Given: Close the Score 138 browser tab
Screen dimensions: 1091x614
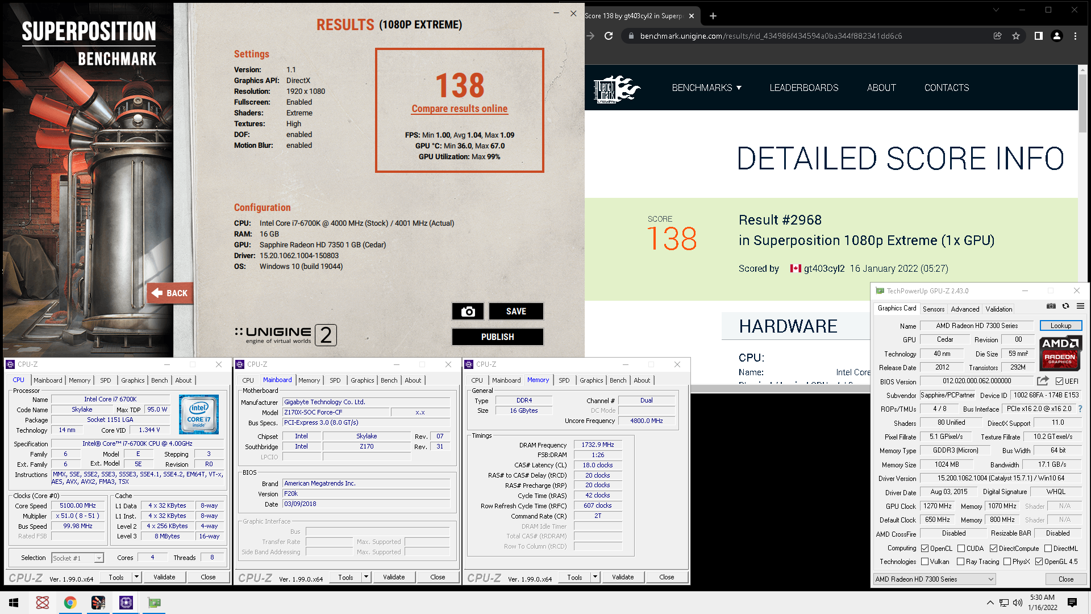Looking at the screenshot, I should [692, 16].
